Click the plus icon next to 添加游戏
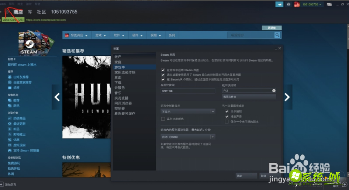Image resolution: width=349 pixels, height=190 pixels. [x=1, y=184]
